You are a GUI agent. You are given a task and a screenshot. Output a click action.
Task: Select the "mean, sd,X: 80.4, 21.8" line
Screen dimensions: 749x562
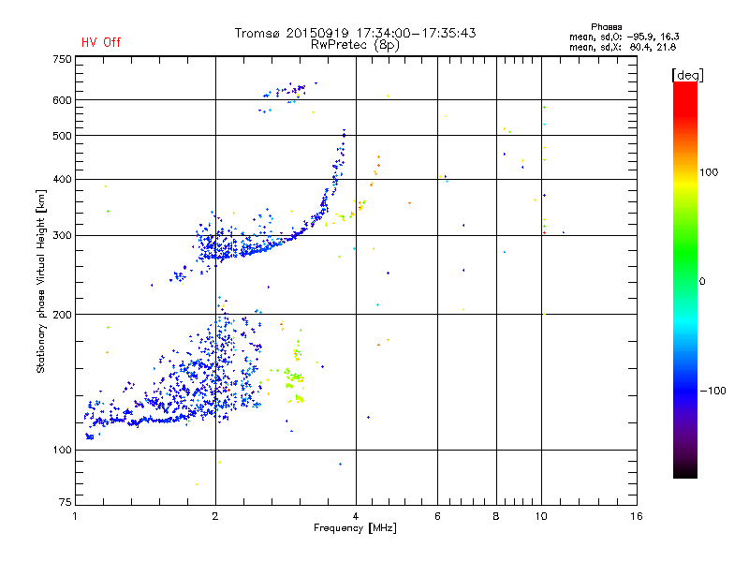[x=623, y=47]
